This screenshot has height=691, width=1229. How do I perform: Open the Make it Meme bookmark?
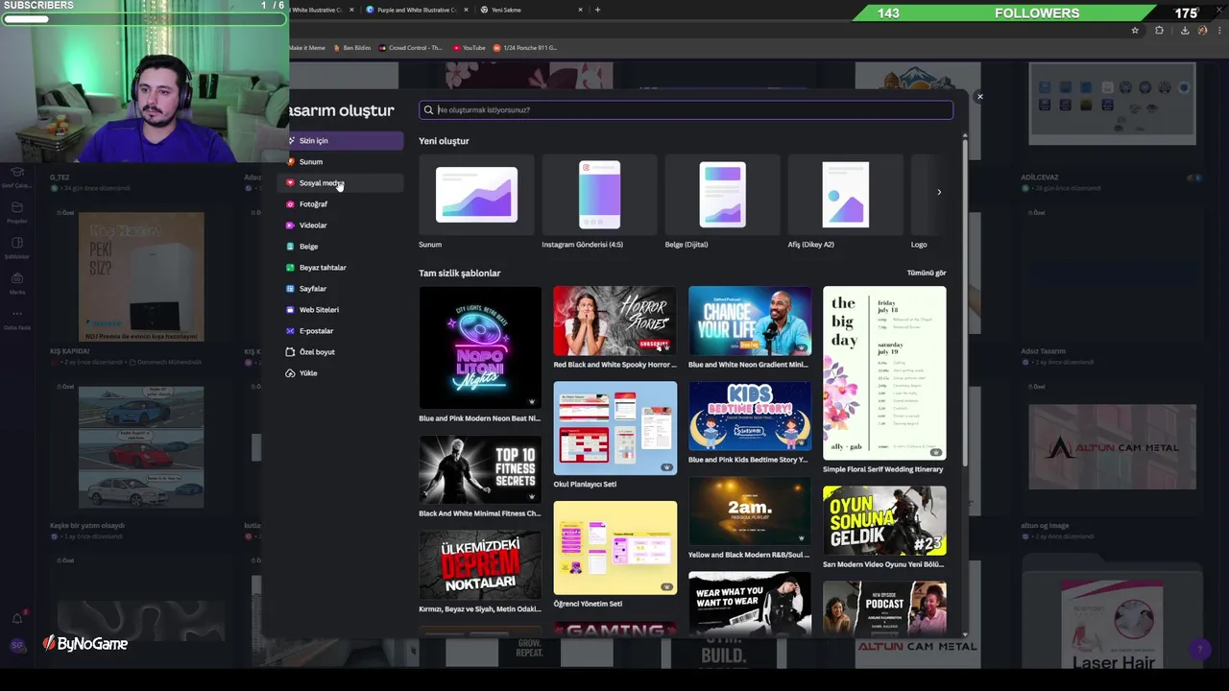coord(307,48)
